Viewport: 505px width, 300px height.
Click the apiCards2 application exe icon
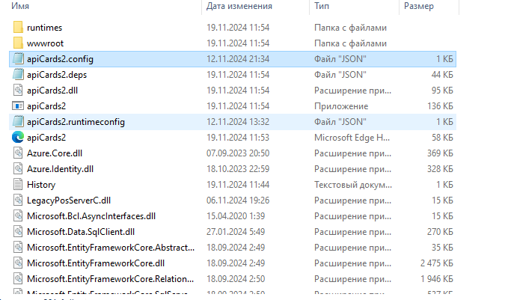[18, 106]
